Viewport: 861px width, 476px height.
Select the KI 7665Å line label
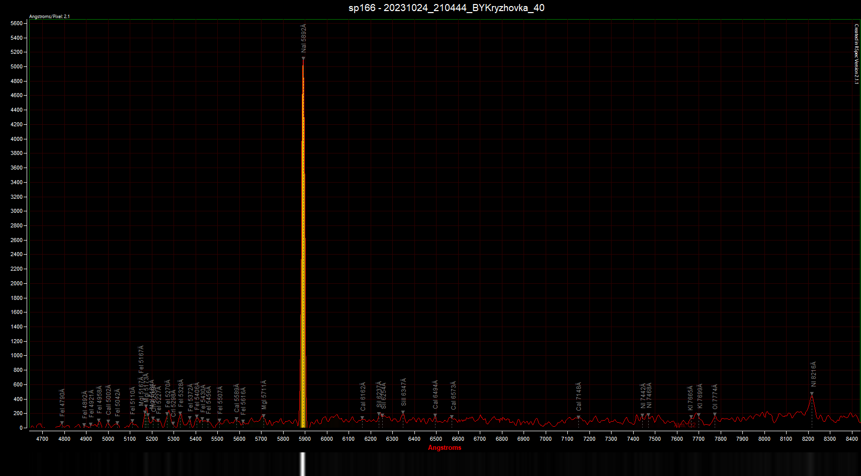pos(691,398)
